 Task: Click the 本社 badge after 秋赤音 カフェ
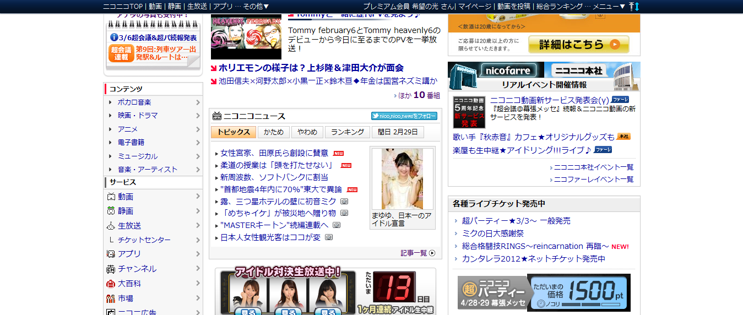point(623,137)
